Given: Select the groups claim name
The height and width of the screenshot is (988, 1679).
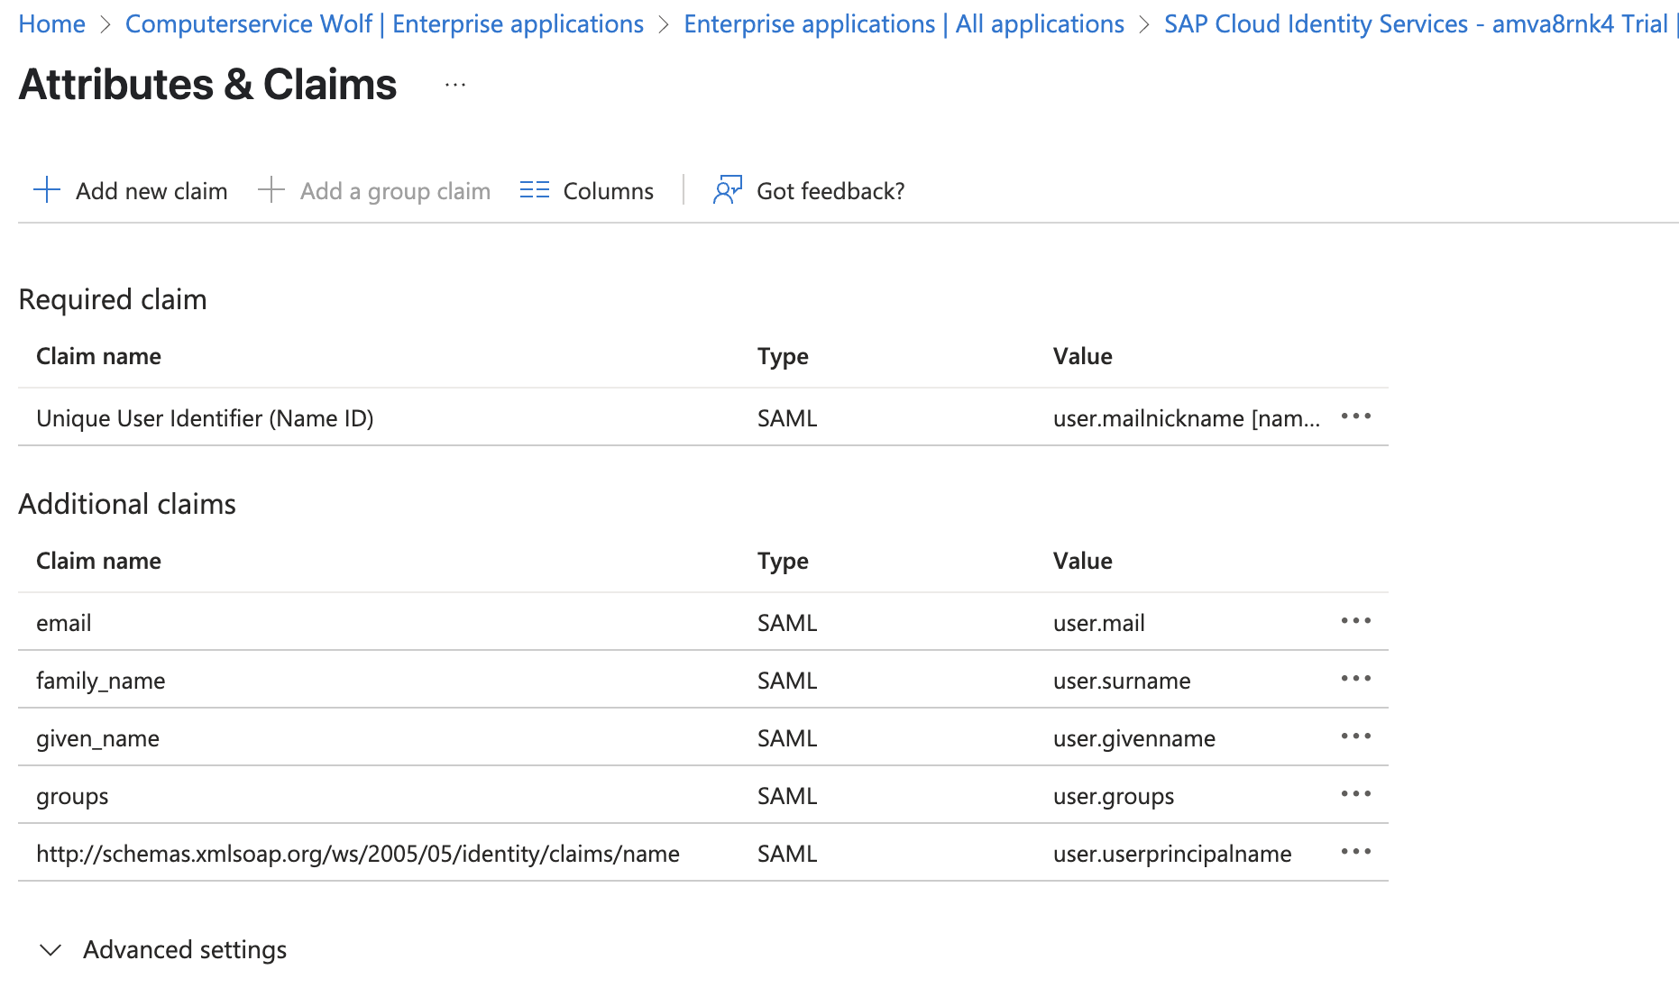Looking at the screenshot, I should coord(72,797).
